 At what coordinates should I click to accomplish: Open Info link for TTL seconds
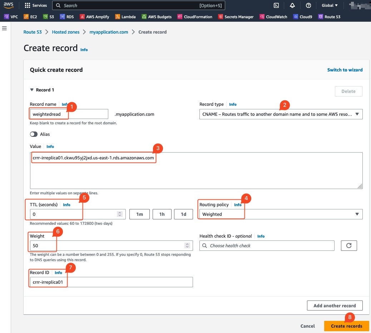[66, 205]
